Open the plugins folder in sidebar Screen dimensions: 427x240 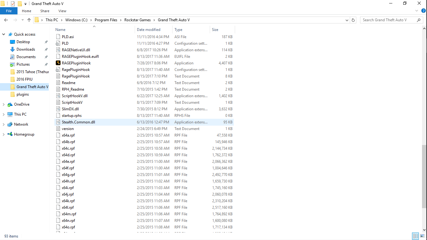pos(23,94)
